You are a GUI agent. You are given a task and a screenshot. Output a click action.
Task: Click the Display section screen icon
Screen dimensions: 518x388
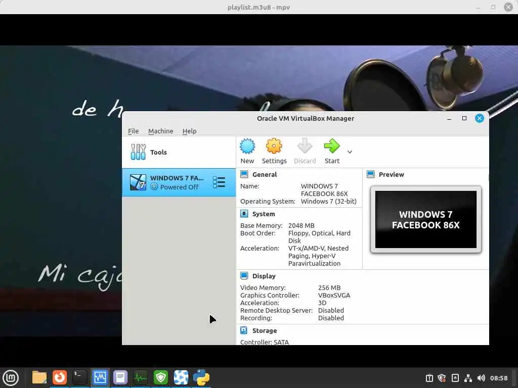(x=244, y=275)
